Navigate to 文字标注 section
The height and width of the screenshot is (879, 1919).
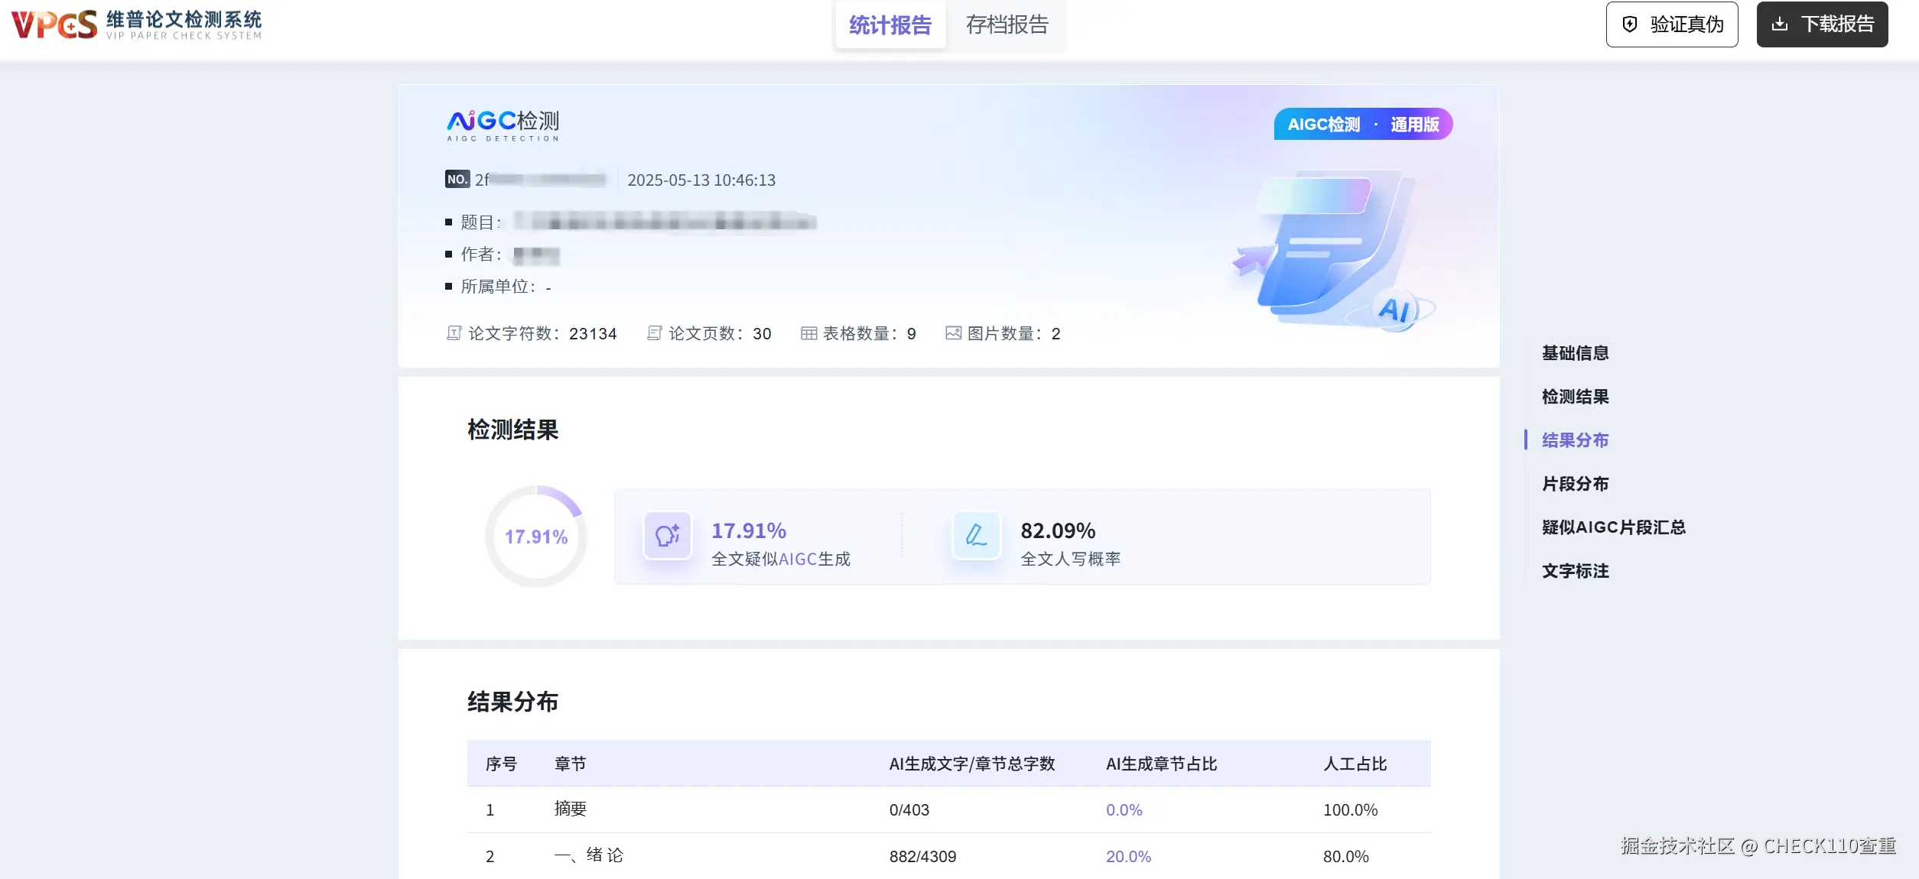pos(1575,571)
